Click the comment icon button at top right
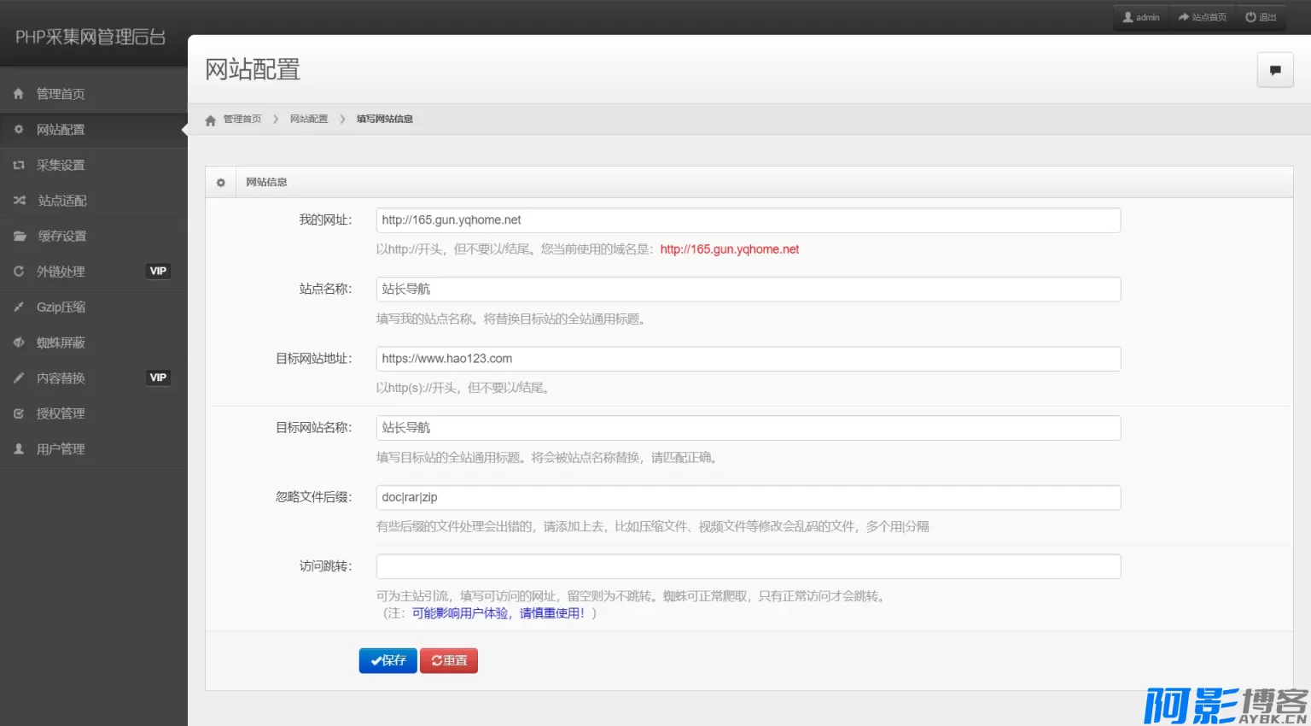 (x=1275, y=70)
